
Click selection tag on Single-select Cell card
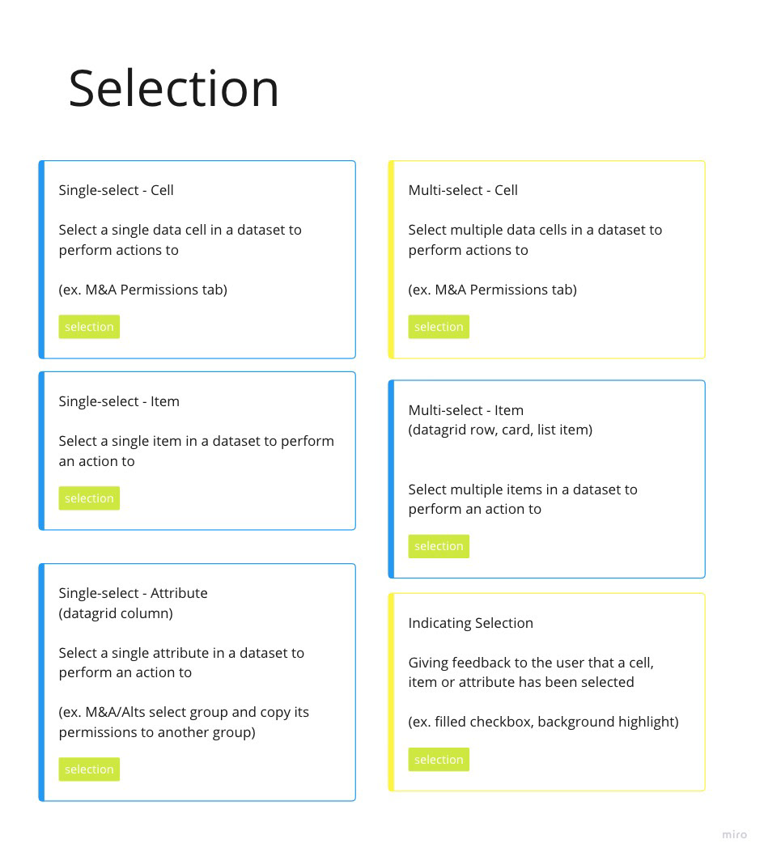click(x=89, y=326)
